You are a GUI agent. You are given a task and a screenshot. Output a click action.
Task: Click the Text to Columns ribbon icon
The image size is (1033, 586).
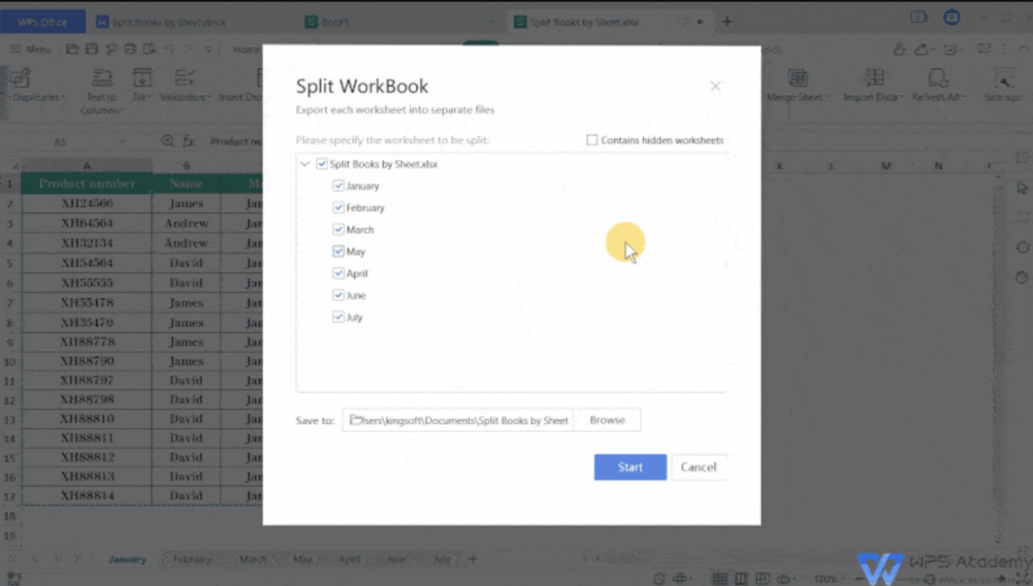(102, 78)
